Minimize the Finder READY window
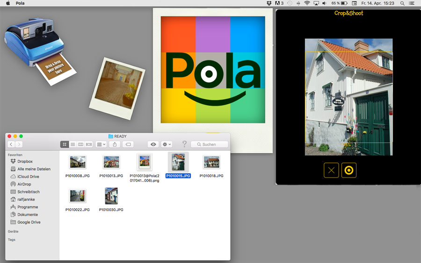Screen dimensions: 421x263 pyautogui.click(x=15, y=136)
